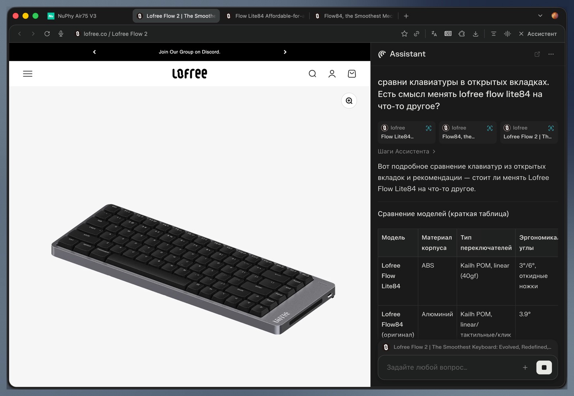Open the extensions puzzle icon
The image size is (574, 396).
click(x=462, y=34)
